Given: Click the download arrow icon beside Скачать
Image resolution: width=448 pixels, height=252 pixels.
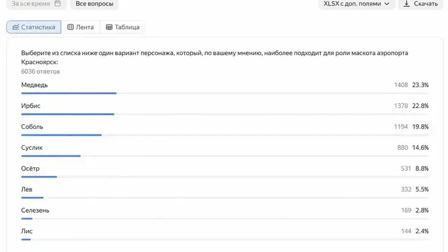Looking at the screenshot, I should coord(406,4).
